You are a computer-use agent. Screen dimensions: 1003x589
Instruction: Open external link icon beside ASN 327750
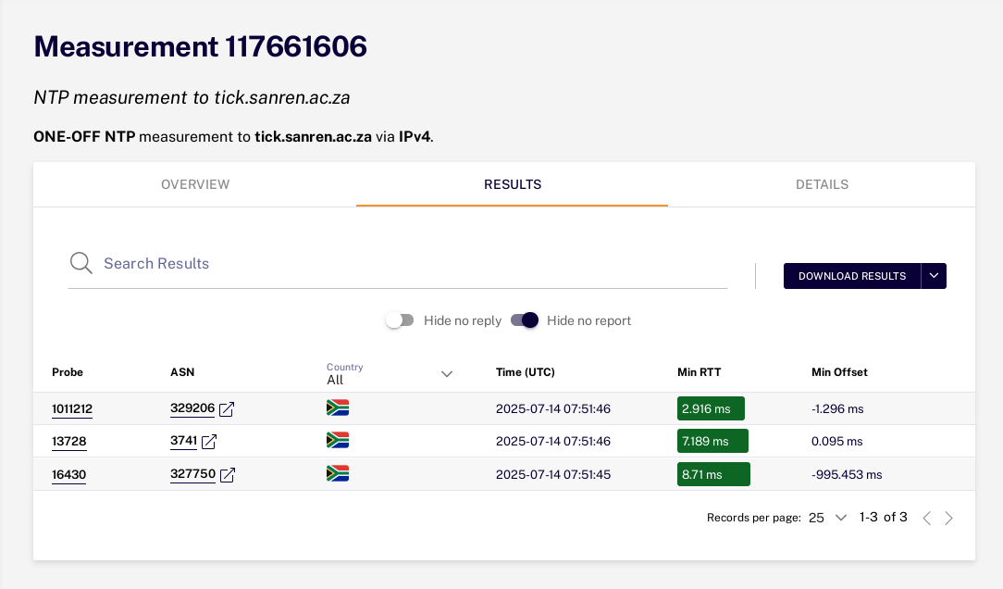point(228,475)
